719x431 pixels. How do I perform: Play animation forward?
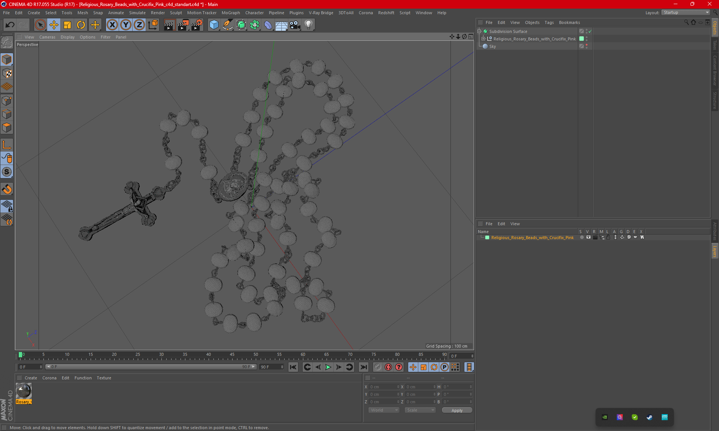[328, 367]
